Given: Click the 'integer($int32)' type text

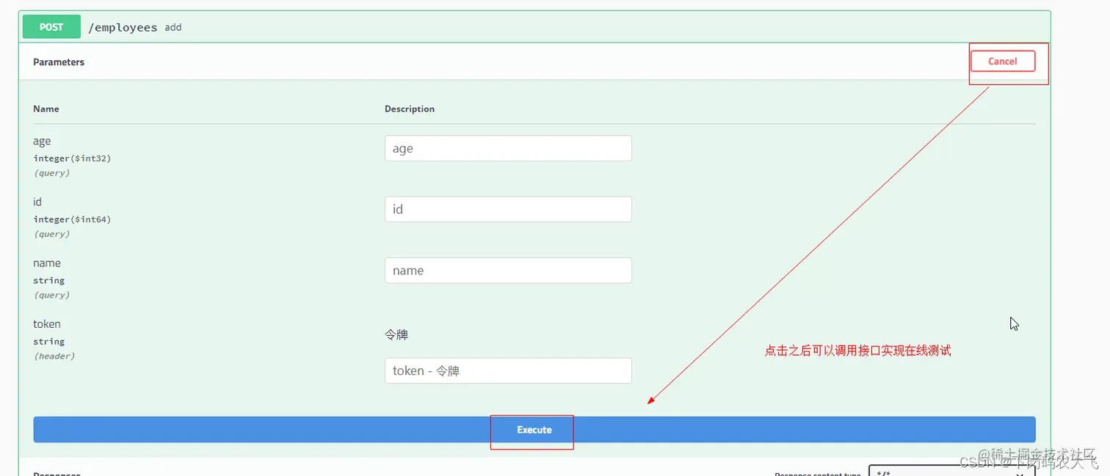Looking at the screenshot, I should coord(72,158).
